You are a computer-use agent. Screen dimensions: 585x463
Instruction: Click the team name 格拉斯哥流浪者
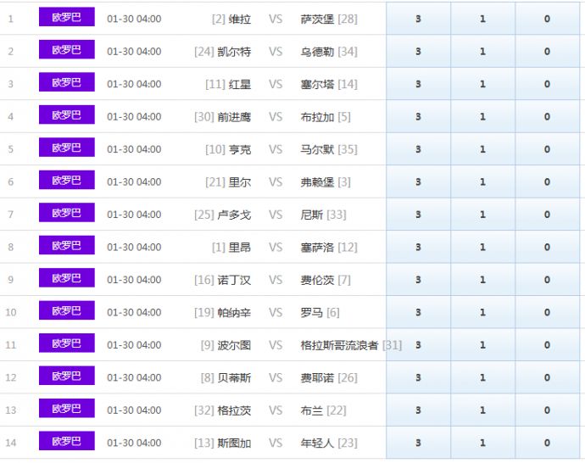(x=339, y=345)
